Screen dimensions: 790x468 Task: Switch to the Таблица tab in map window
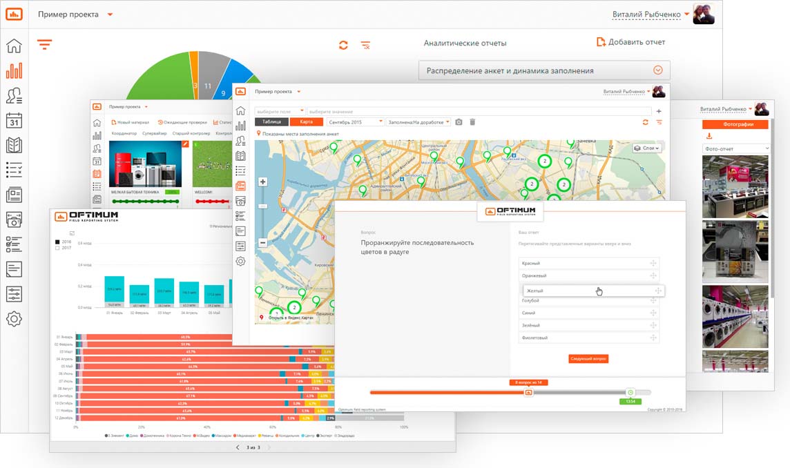271,122
